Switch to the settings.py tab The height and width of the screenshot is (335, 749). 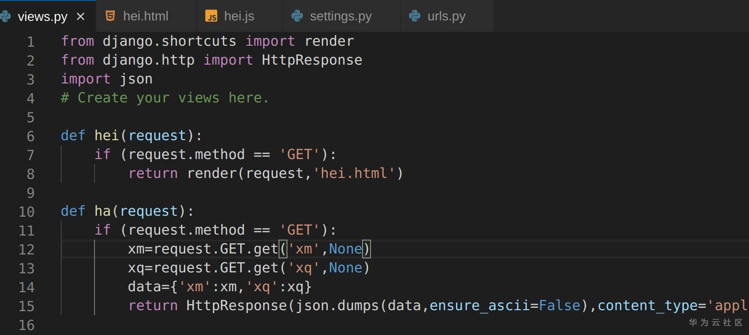point(341,16)
